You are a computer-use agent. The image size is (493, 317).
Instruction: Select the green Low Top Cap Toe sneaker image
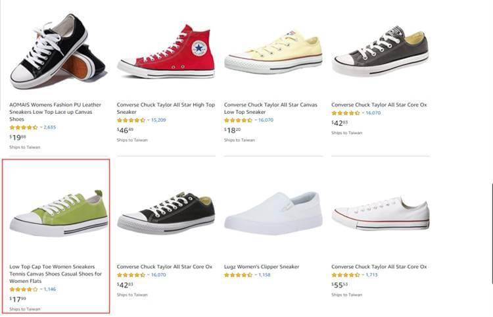(x=59, y=213)
